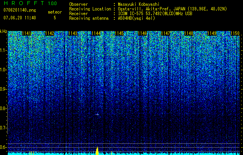Click the 1.0 frequency axis label
Screen dimensions: 243x155
(3, 70)
